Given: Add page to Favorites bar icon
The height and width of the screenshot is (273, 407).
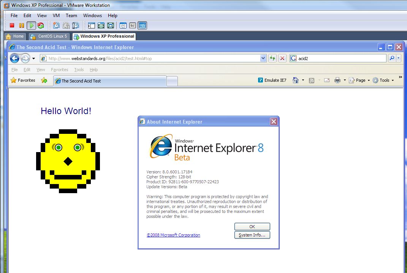Looking at the screenshot, I should click(44, 80).
